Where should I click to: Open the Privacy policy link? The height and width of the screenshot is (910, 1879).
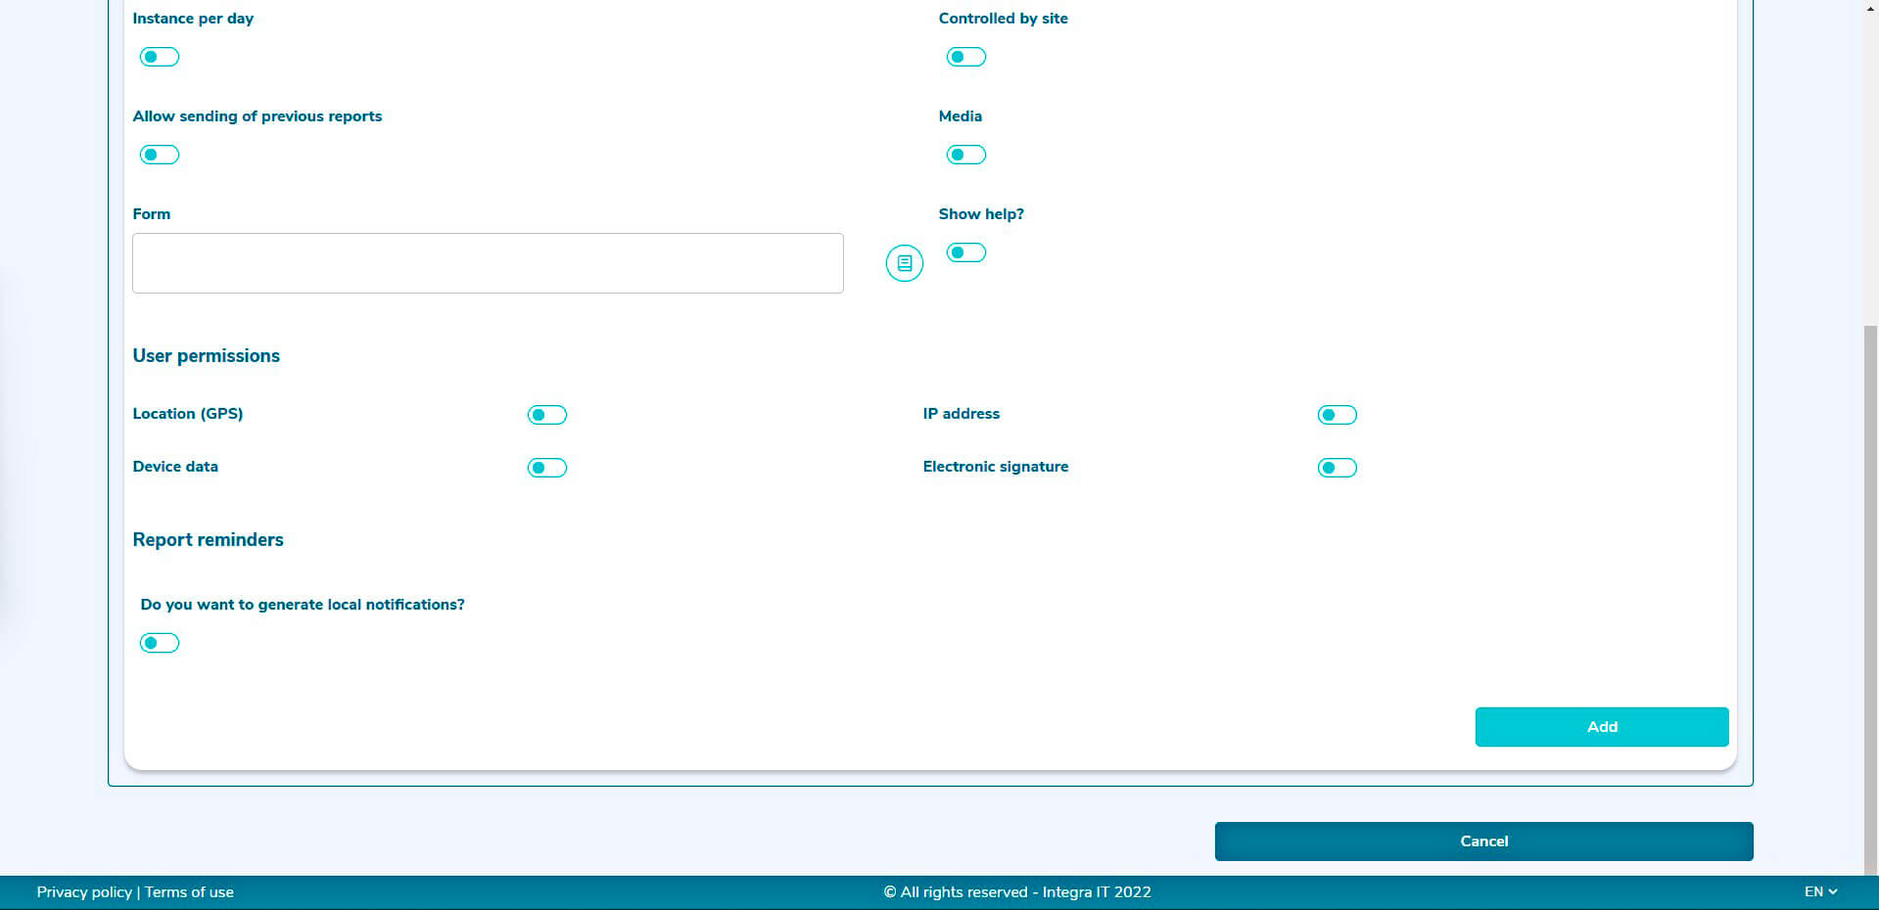(x=84, y=892)
